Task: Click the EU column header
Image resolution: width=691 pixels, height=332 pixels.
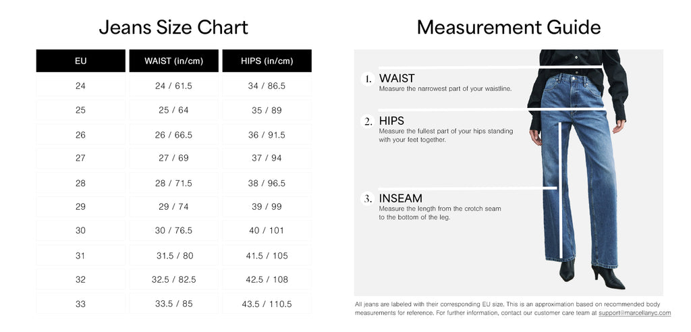Action: [80, 61]
